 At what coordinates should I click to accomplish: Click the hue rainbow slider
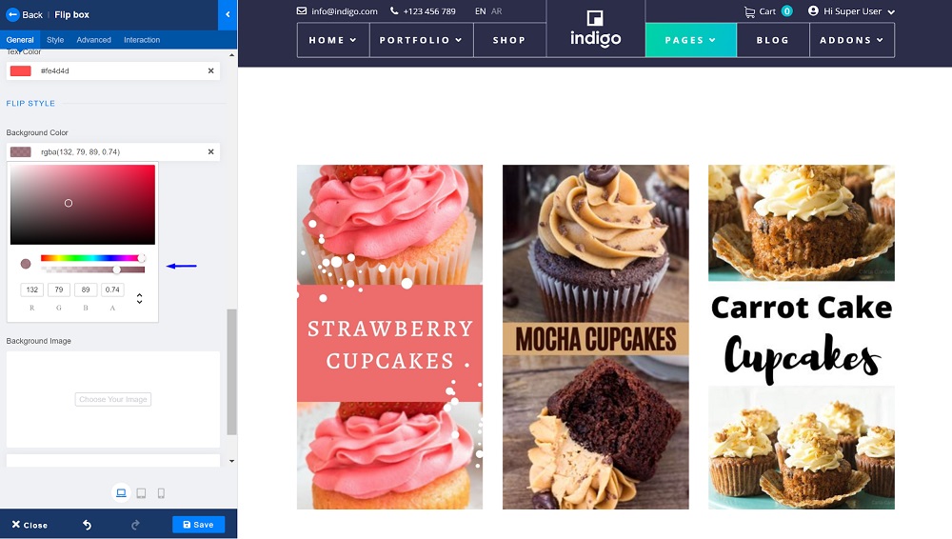(x=92, y=258)
